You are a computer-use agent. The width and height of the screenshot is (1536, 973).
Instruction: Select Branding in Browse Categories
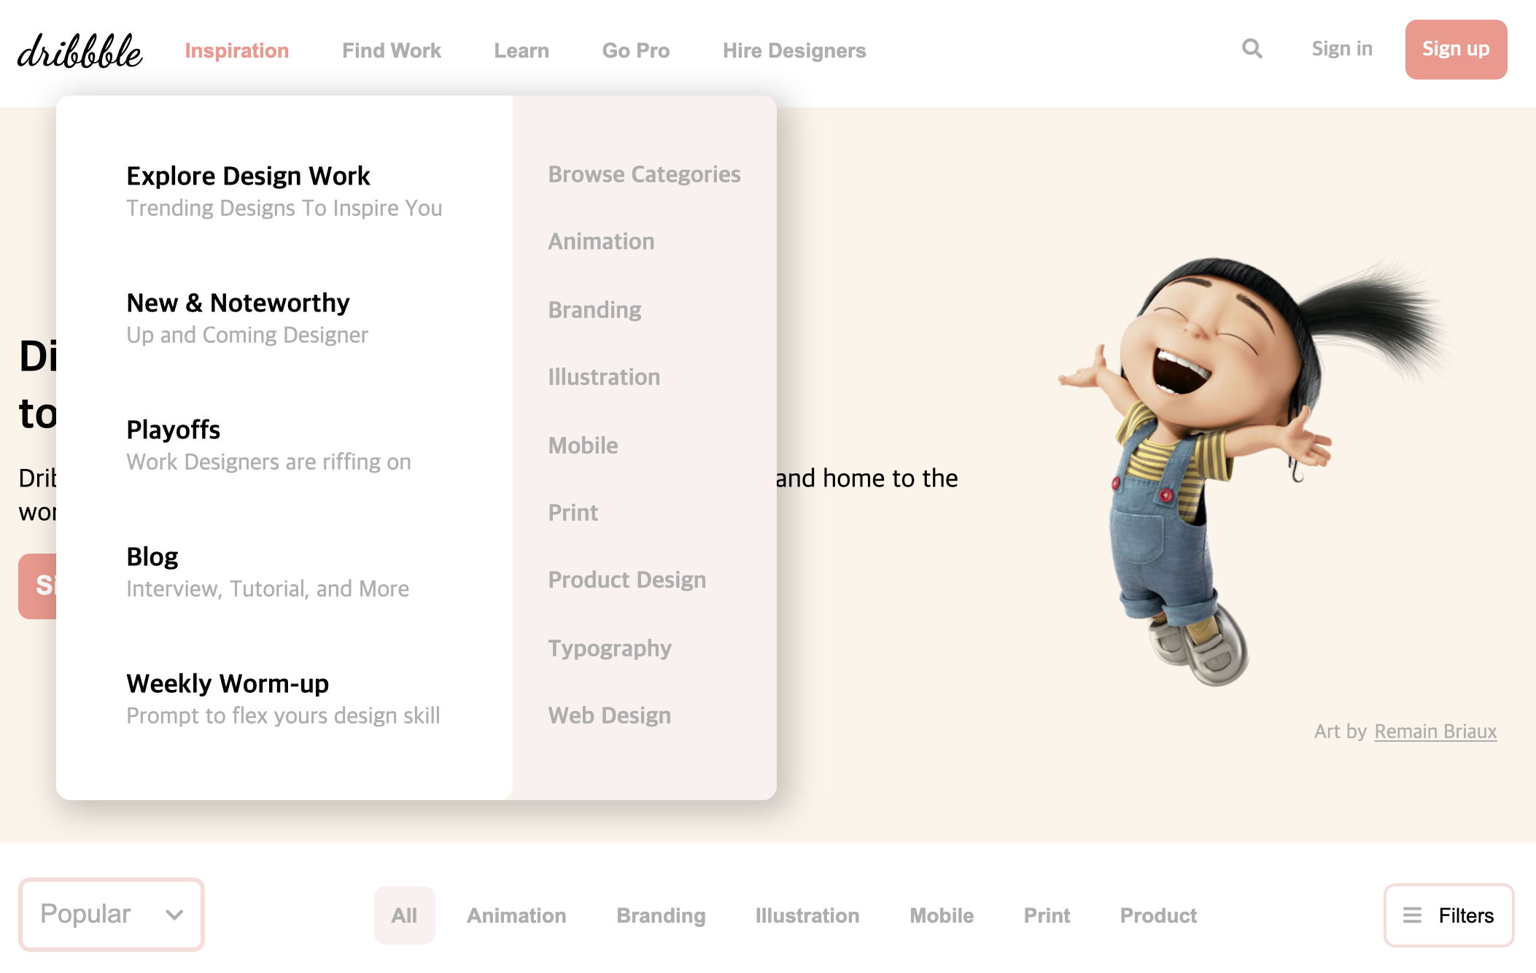[x=594, y=310]
